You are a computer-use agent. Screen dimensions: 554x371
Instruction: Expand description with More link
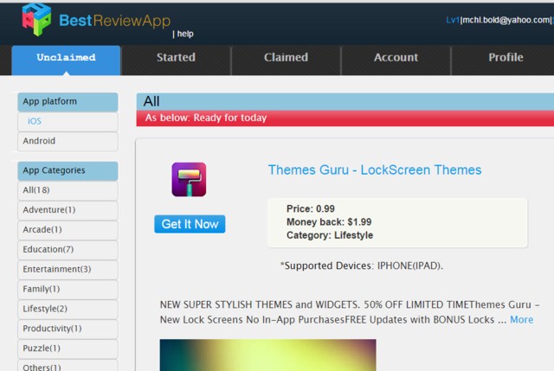pos(521,320)
